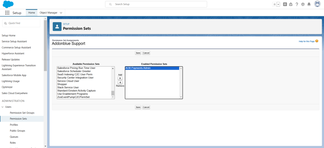
Task: Open Hyperforce Assistant
Action: click(x=13, y=54)
